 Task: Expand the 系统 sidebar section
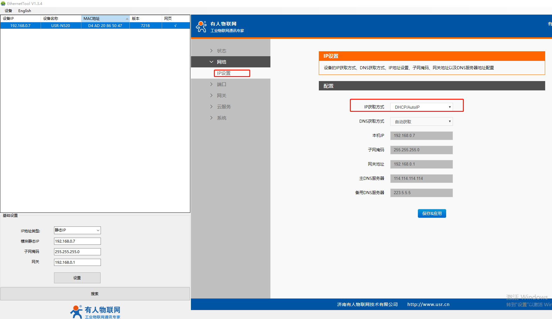pos(221,118)
